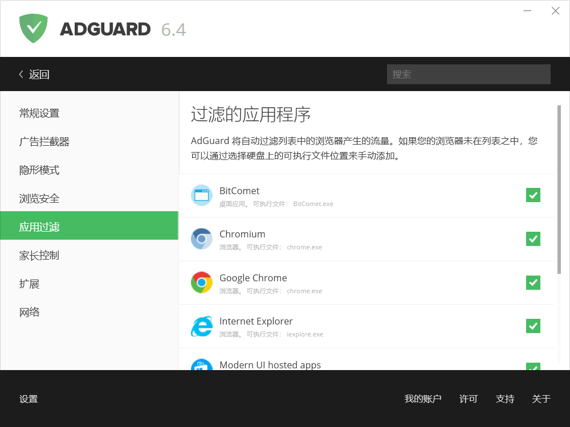Open the 关于 footer link
This screenshot has height=427, width=570.
[541, 399]
